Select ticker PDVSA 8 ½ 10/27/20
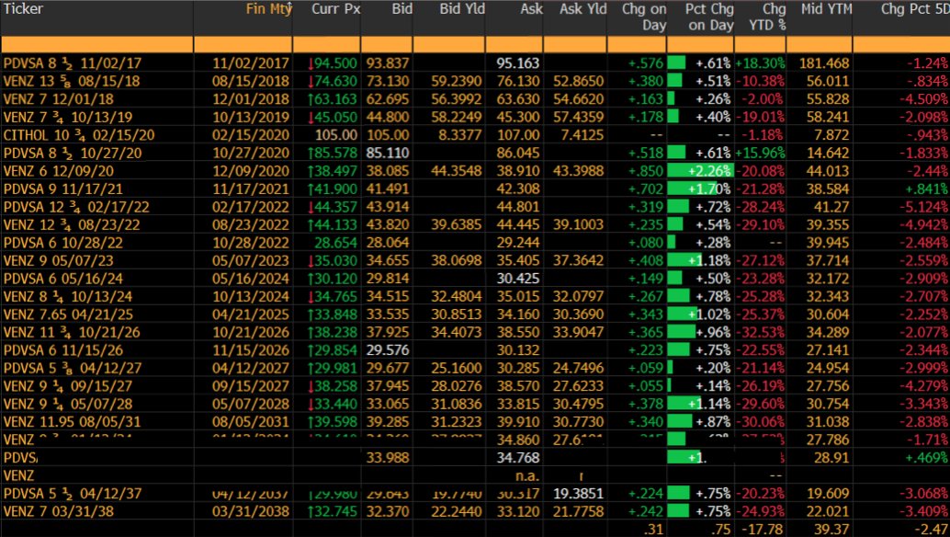 pos(72,153)
